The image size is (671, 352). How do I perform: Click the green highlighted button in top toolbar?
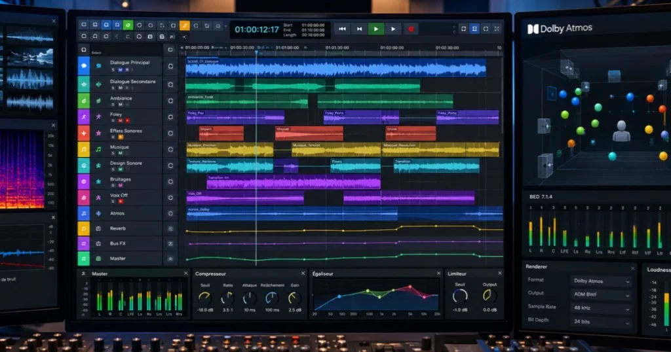(x=128, y=26)
